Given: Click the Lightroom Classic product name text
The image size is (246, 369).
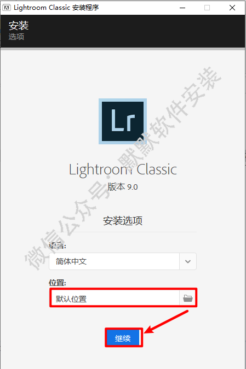Looking at the screenshot, I should [123, 169].
